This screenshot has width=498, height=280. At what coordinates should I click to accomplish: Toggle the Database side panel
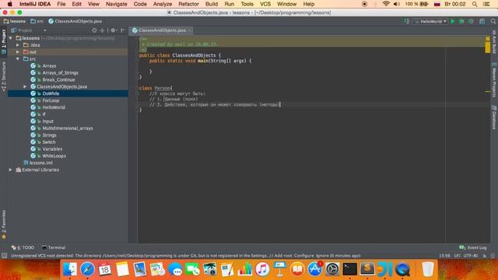click(494, 117)
